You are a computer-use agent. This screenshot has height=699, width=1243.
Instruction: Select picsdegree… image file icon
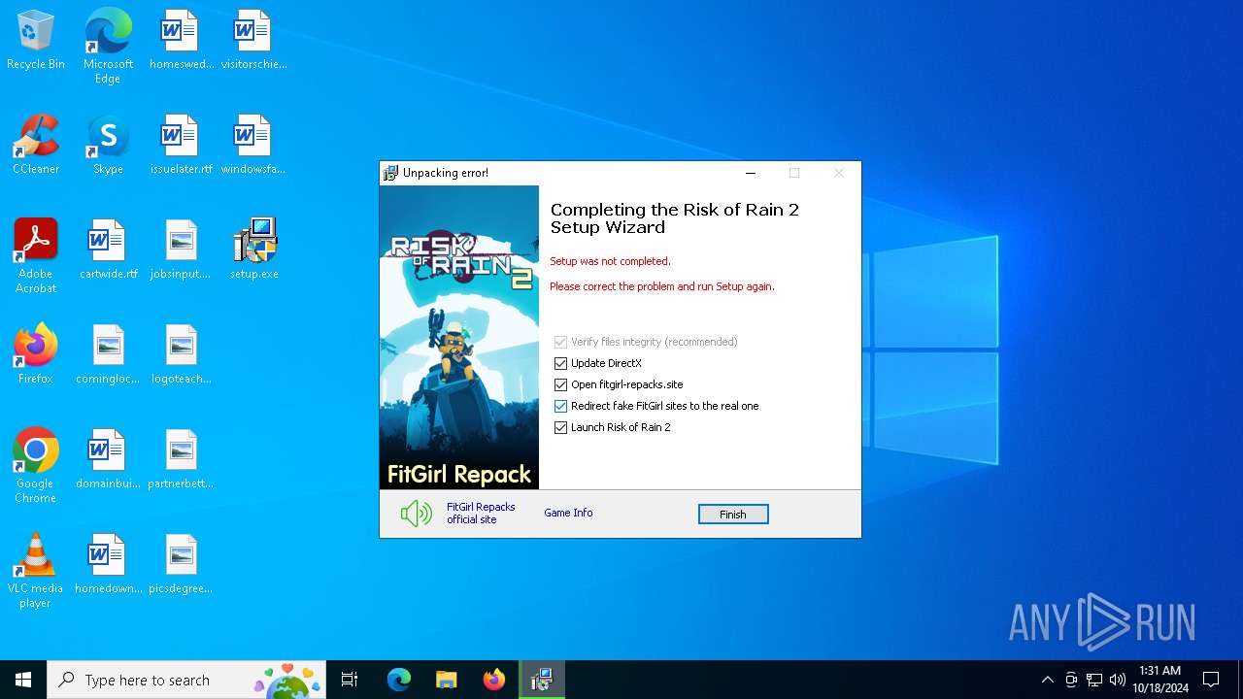coord(181,564)
